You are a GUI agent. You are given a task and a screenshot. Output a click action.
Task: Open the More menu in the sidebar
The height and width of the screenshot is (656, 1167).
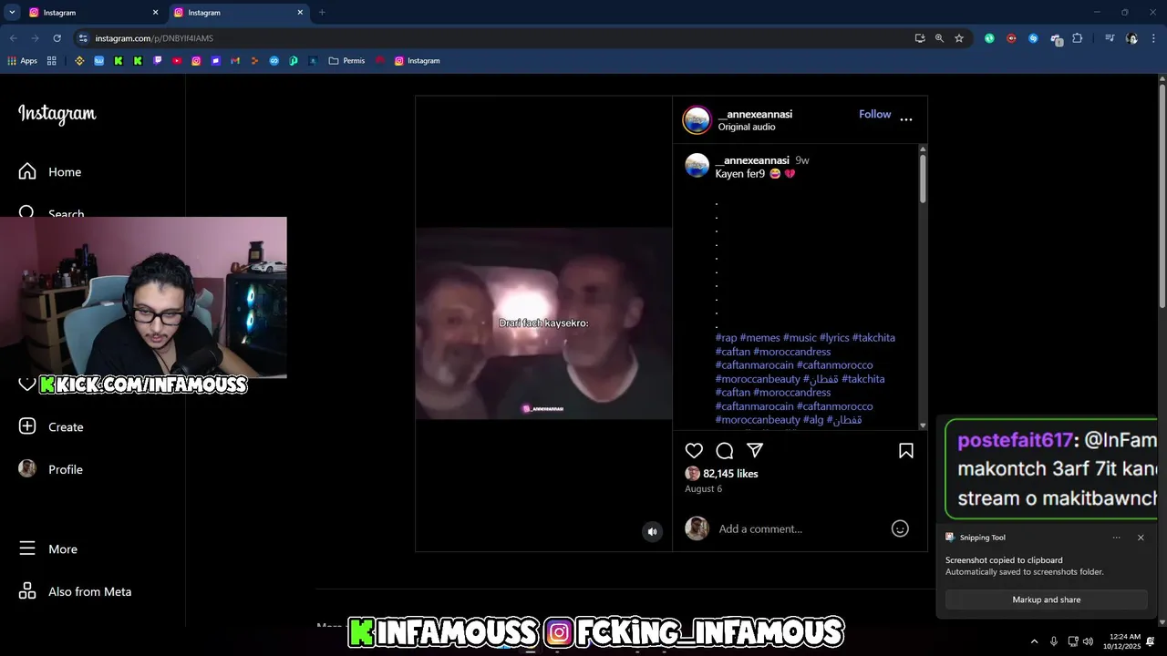(x=49, y=548)
